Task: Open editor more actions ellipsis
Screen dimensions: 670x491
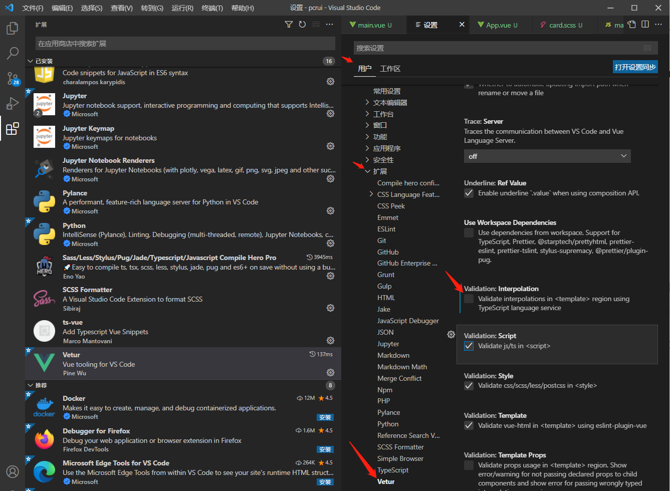Action: [658, 25]
